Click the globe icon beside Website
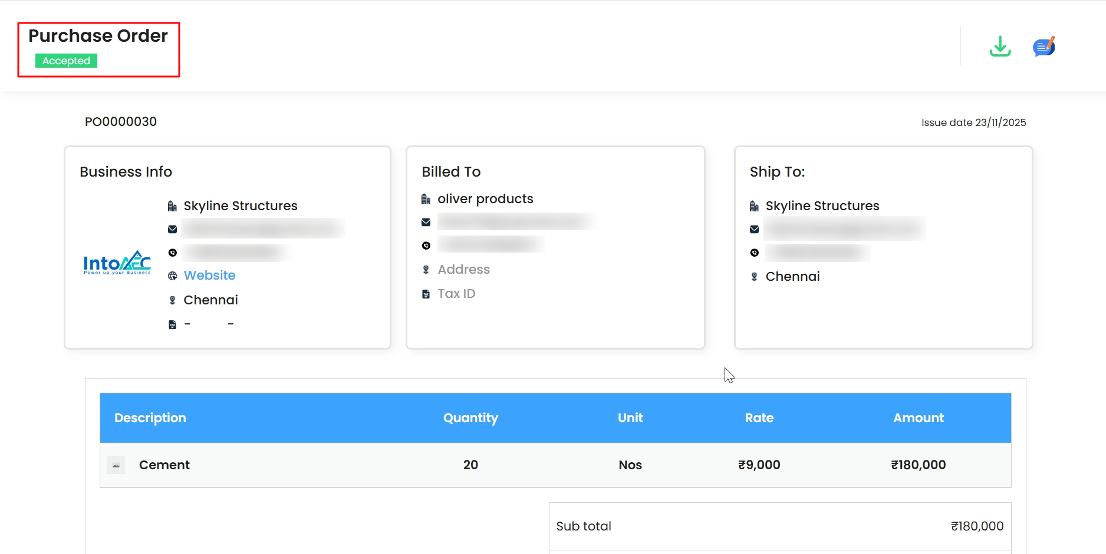 tap(172, 276)
